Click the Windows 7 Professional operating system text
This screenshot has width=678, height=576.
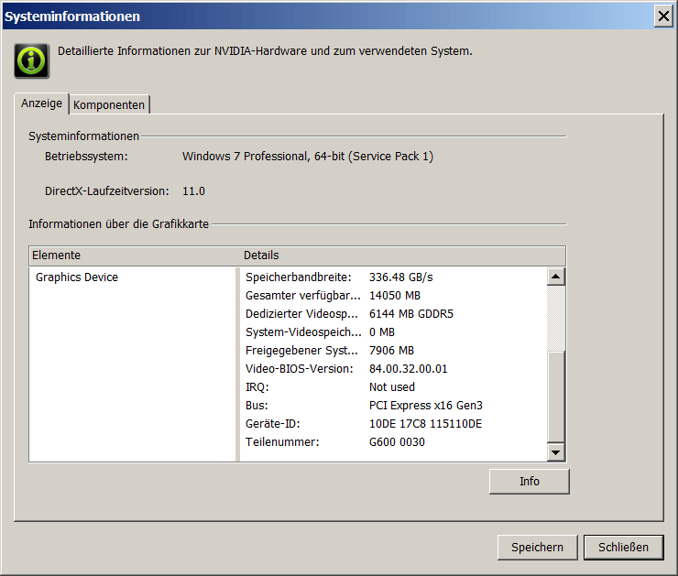[x=308, y=157]
